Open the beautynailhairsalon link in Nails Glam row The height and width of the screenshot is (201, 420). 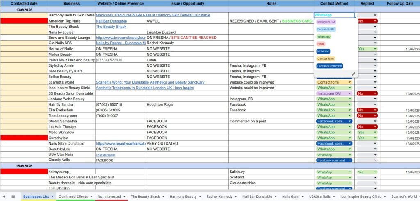(x=121, y=144)
